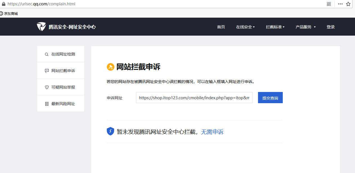
Task: Select 可疑网站举报 in the sidebar
Action: 61,87
